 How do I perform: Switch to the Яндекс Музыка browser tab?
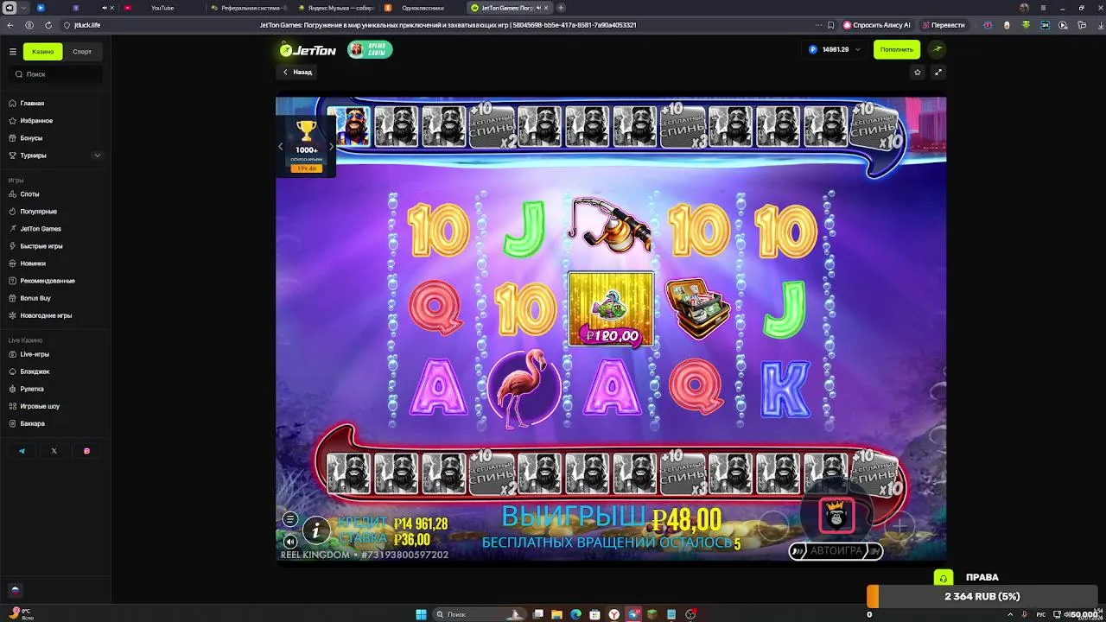[335, 8]
